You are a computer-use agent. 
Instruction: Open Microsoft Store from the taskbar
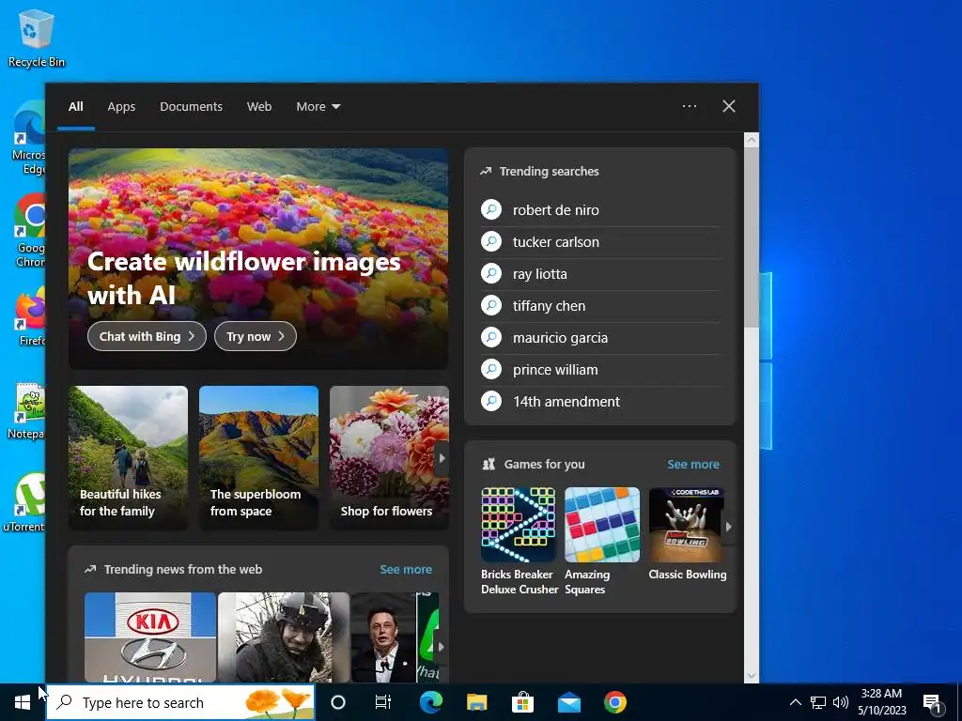click(x=522, y=702)
